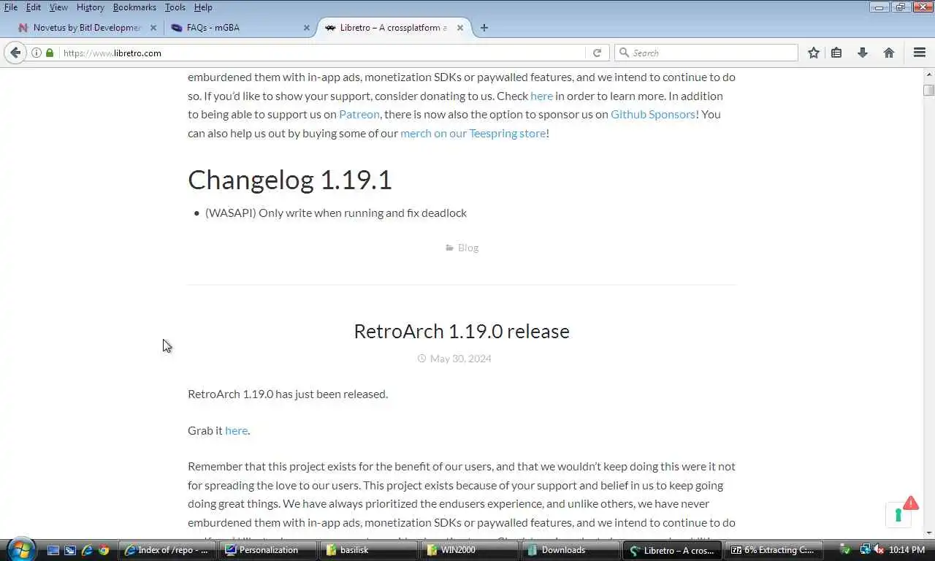Close the FAQs - mGBA tab

click(307, 28)
